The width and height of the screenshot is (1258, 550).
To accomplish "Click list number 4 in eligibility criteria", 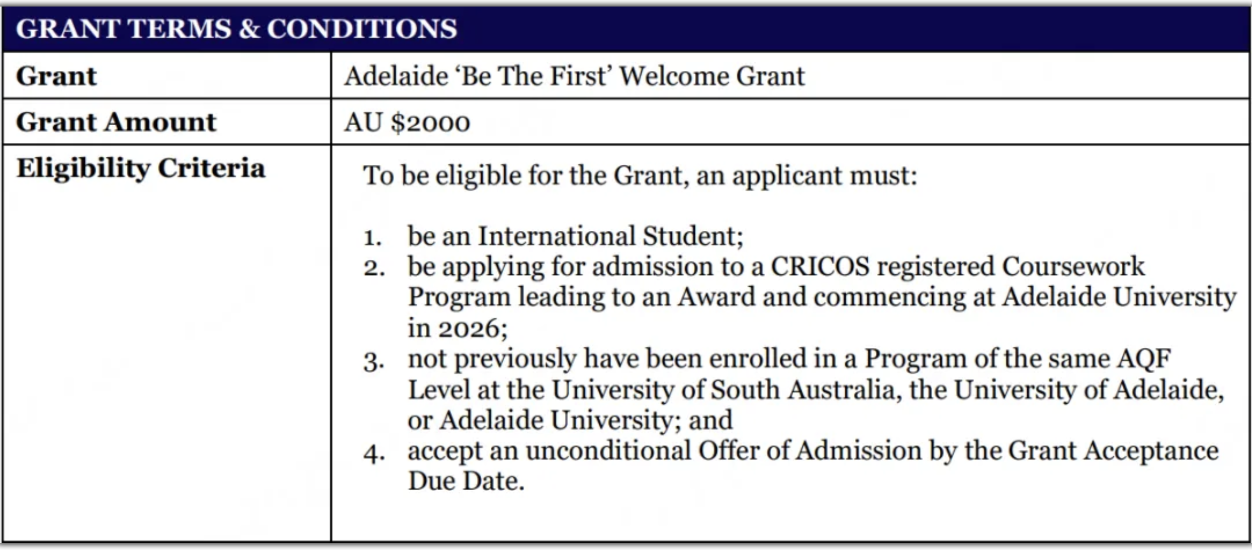I will point(375,454).
